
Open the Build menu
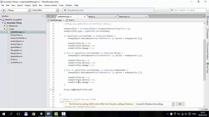(x=35, y=5)
